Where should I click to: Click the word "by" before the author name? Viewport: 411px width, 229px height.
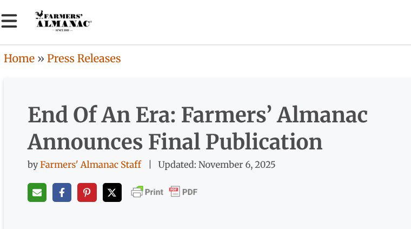(32, 165)
